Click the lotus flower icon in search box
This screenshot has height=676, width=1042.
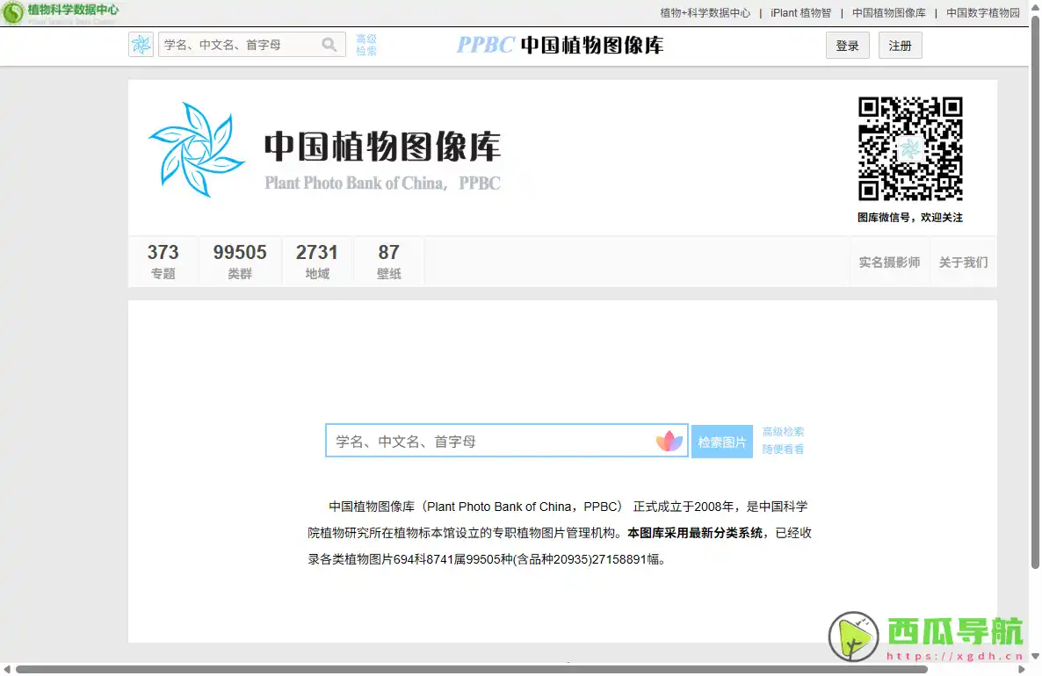pos(669,441)
